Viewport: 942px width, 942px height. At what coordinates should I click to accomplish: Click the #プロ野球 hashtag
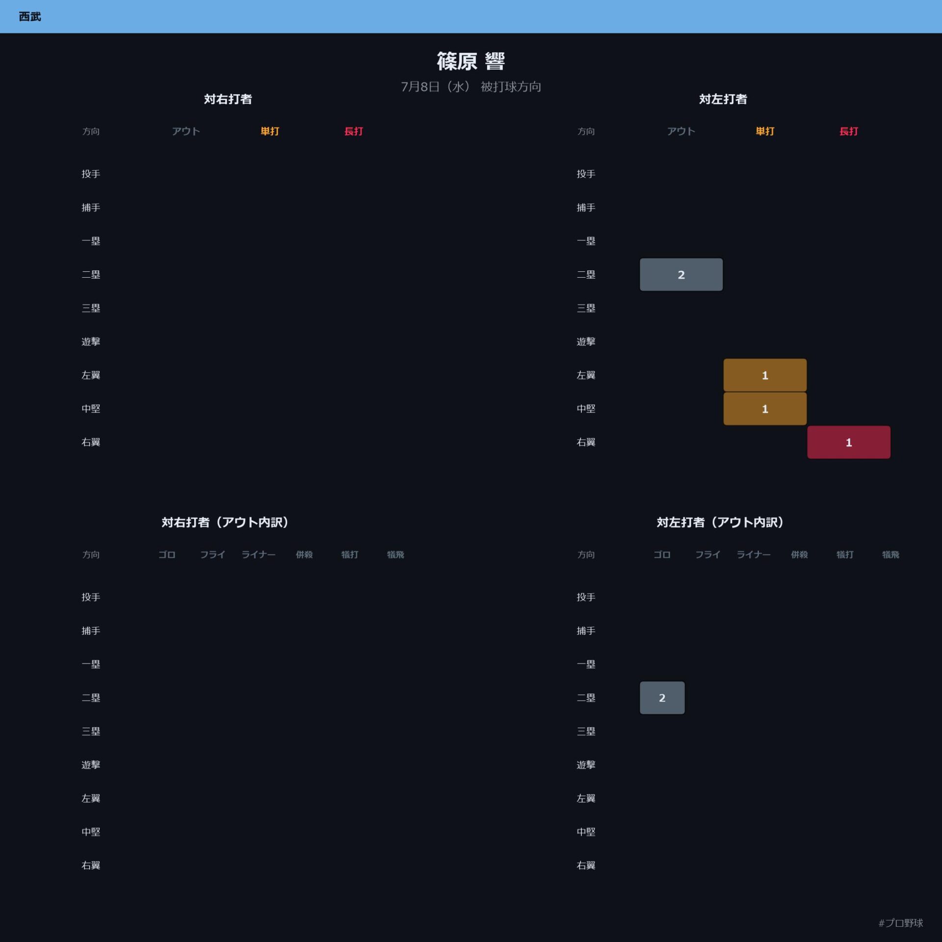pyautogui.click(x=901, y=923)
